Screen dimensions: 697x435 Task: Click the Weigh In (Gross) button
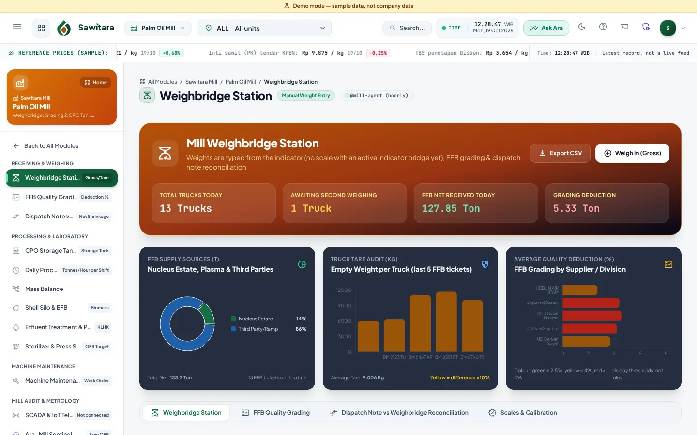pyautogui.click(x=632, y=153)
